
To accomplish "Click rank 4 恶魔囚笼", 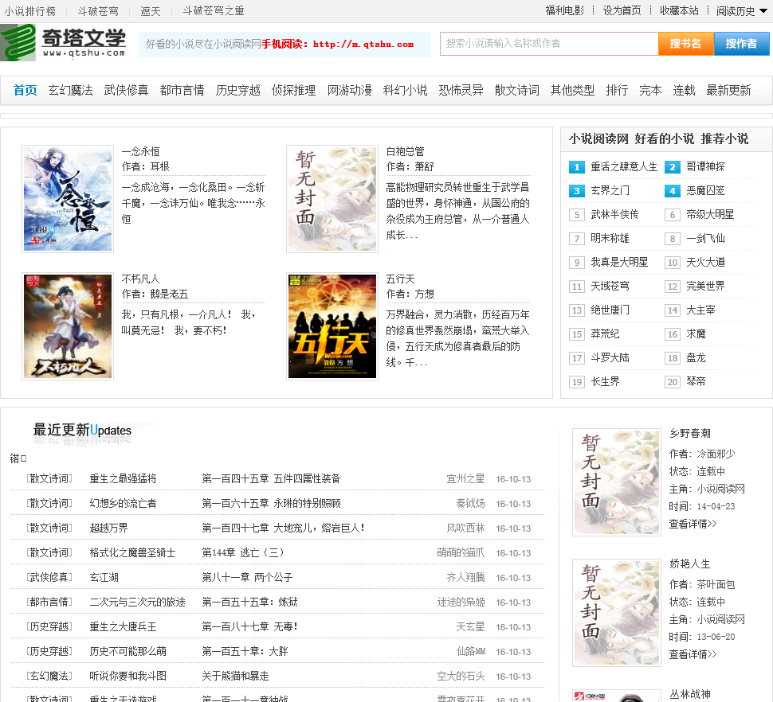I will 705,190.
